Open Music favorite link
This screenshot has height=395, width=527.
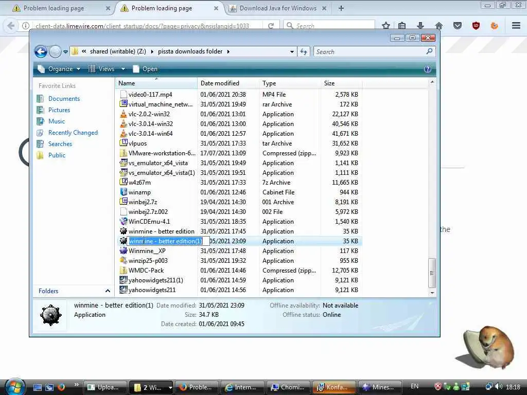(x=57, y=121)
